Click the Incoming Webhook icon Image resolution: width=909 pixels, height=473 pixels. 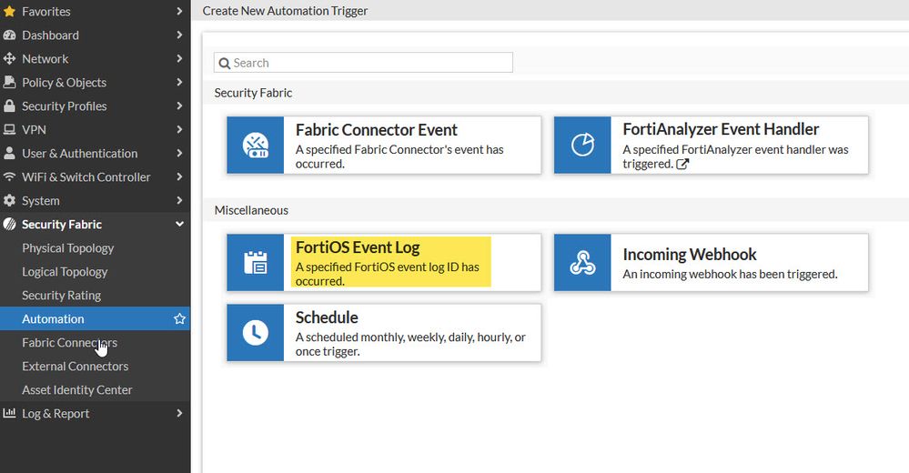tap(582, 263)
